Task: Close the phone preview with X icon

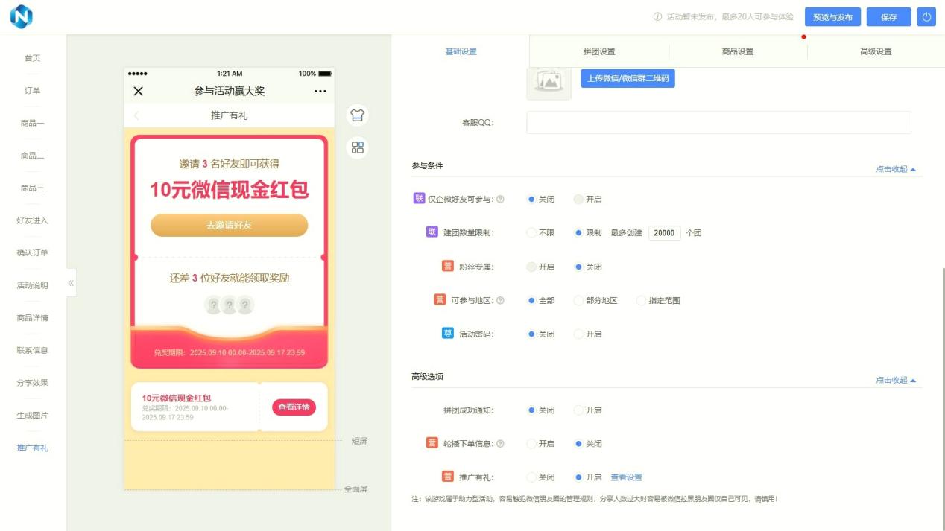Action: (138, 92)
